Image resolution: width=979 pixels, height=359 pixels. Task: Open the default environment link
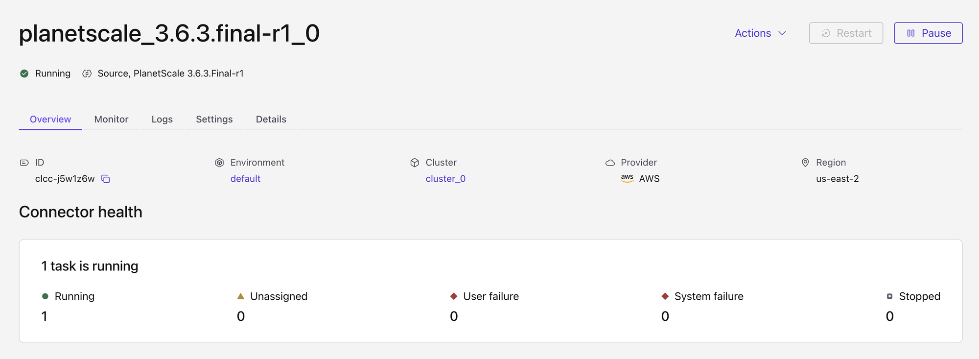click(x=245, y=179)
